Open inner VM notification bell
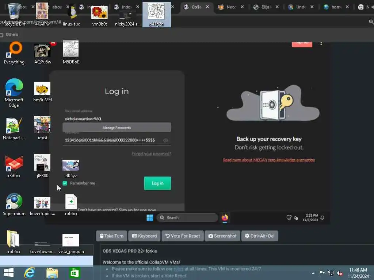The image size is (374, 280). (x=322, y=218)
